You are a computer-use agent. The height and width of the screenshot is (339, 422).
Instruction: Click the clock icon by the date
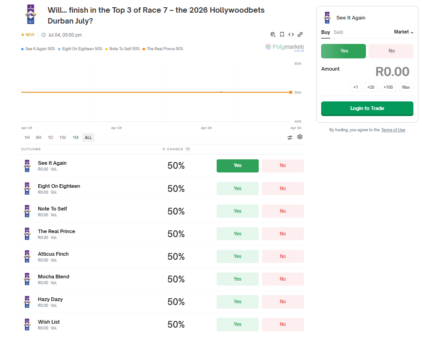(43, 35)
